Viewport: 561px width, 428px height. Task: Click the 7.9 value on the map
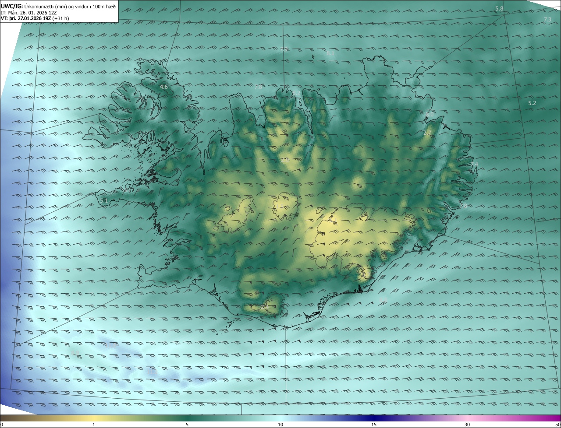(x=284, y=49)
